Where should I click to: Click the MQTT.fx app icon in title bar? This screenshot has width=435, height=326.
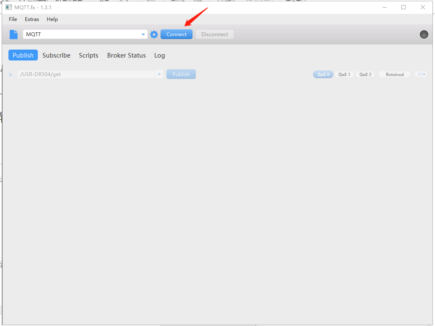(8, 7)
